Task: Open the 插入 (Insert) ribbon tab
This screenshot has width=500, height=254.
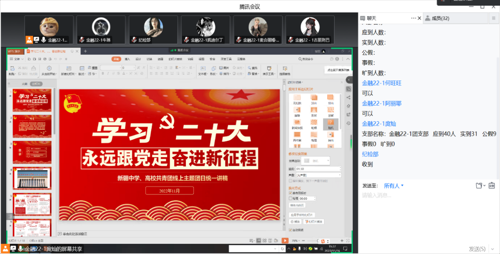Action: pos(127,59)
